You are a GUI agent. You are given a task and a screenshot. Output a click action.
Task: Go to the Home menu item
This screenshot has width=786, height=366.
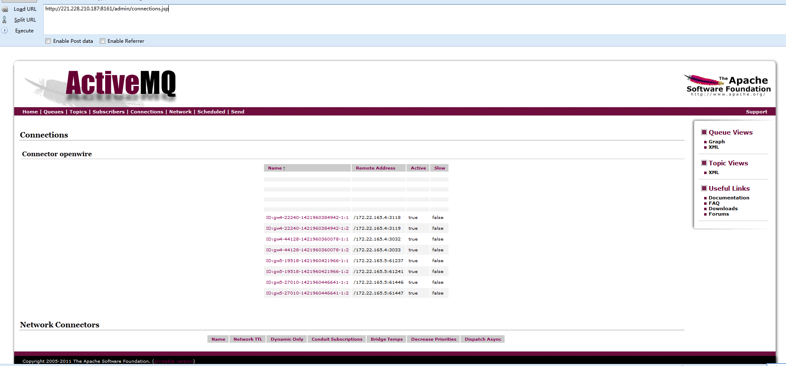[x=30, y=112]
